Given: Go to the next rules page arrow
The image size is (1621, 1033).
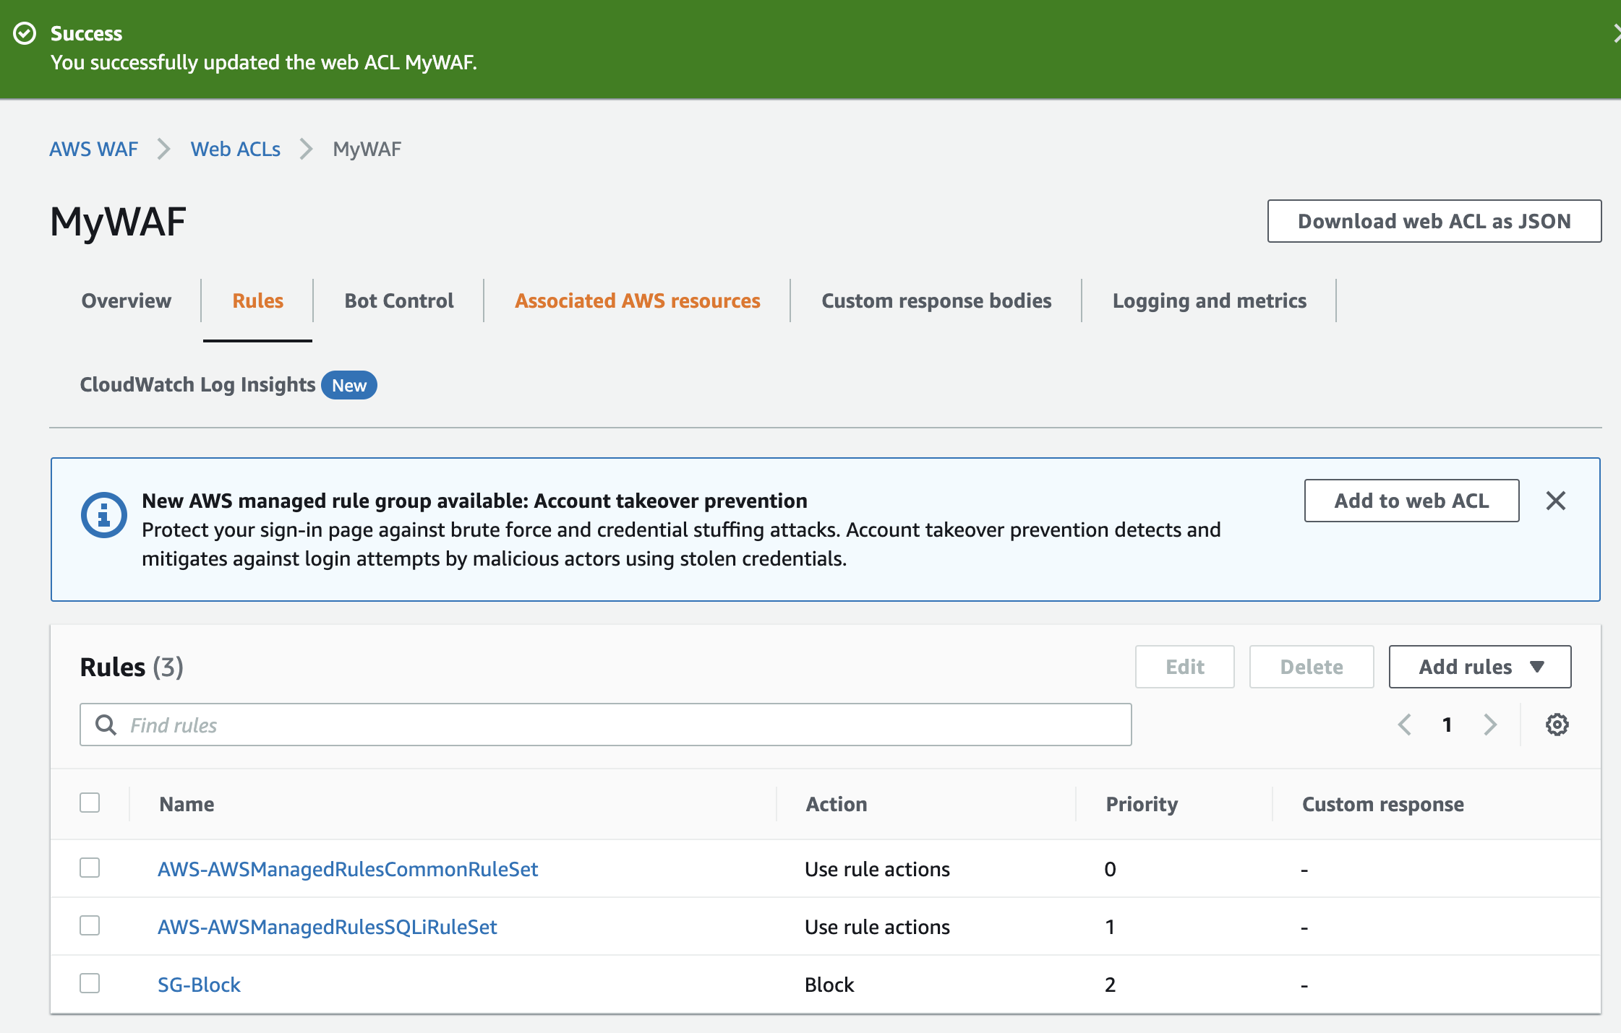Looking at the screenshot, I should click(1489, 725).
